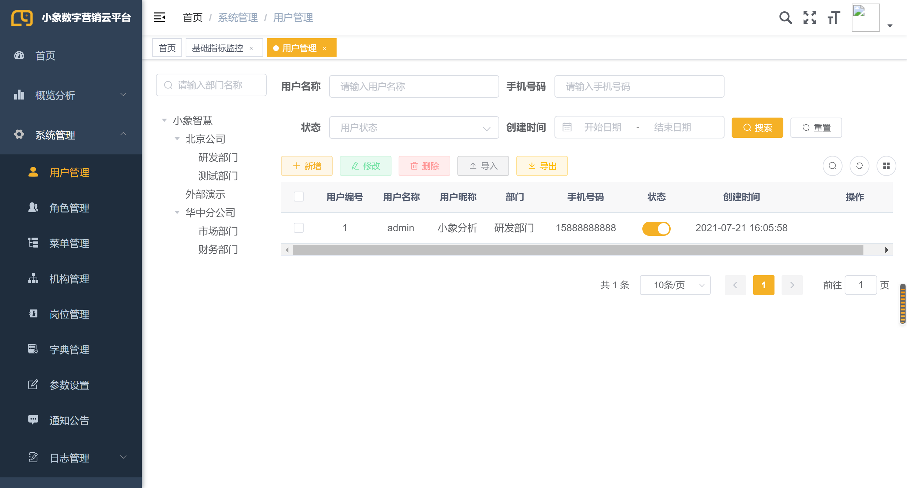
Task: Hide search panel using round magnifier icon
Action: (x=832, y=166)
